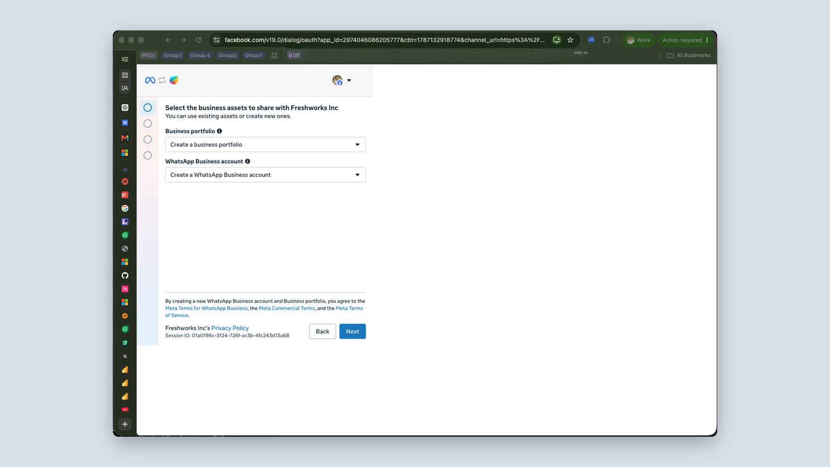Click the Freshworks logo in the dialog header
Image resolution: width=830 pixels, height=467 pixels.
click(x=174, y=80)
